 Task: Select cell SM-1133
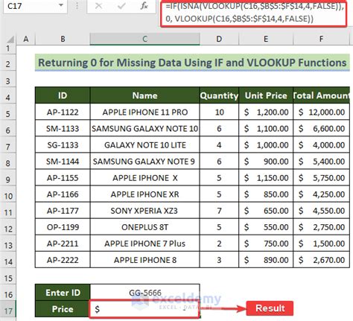pyautogui.click(x=63, y=128)
